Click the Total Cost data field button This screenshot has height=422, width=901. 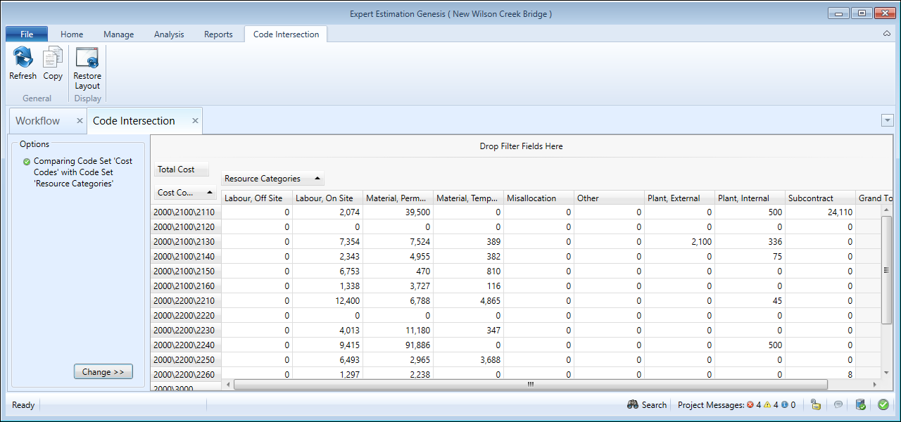(x=181, y=170)
